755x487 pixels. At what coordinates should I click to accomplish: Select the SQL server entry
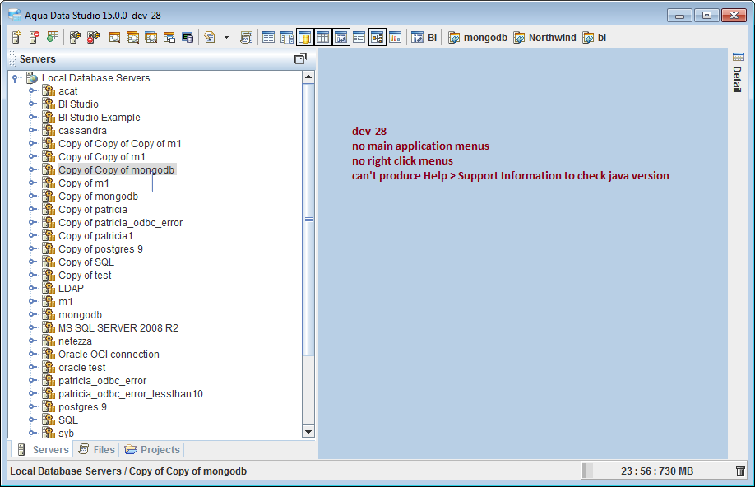68,420
